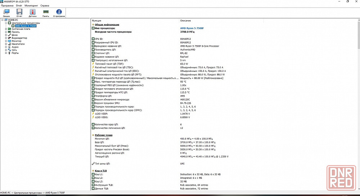Click the Отчёт floppy disk toolbar icon
The height and width of the screenshot is (196, 360).
[x=19, y=11]
